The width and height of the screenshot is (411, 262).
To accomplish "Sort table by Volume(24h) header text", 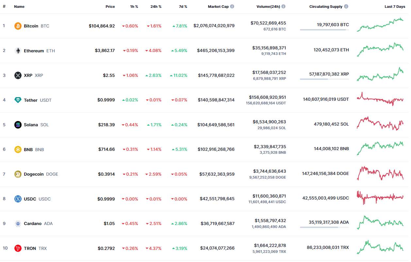I will tap(268, 7).
